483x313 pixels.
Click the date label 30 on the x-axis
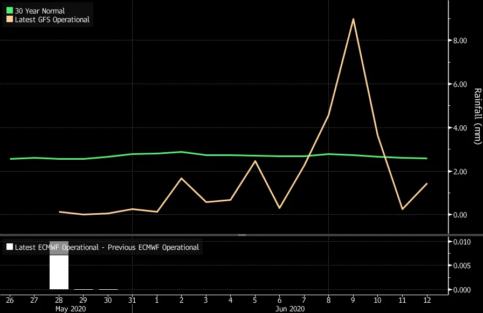[x=108, y=300]
